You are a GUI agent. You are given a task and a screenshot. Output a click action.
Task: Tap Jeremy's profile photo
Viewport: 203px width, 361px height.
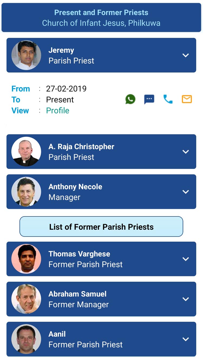pyautogui.click(x=26, y=55)
